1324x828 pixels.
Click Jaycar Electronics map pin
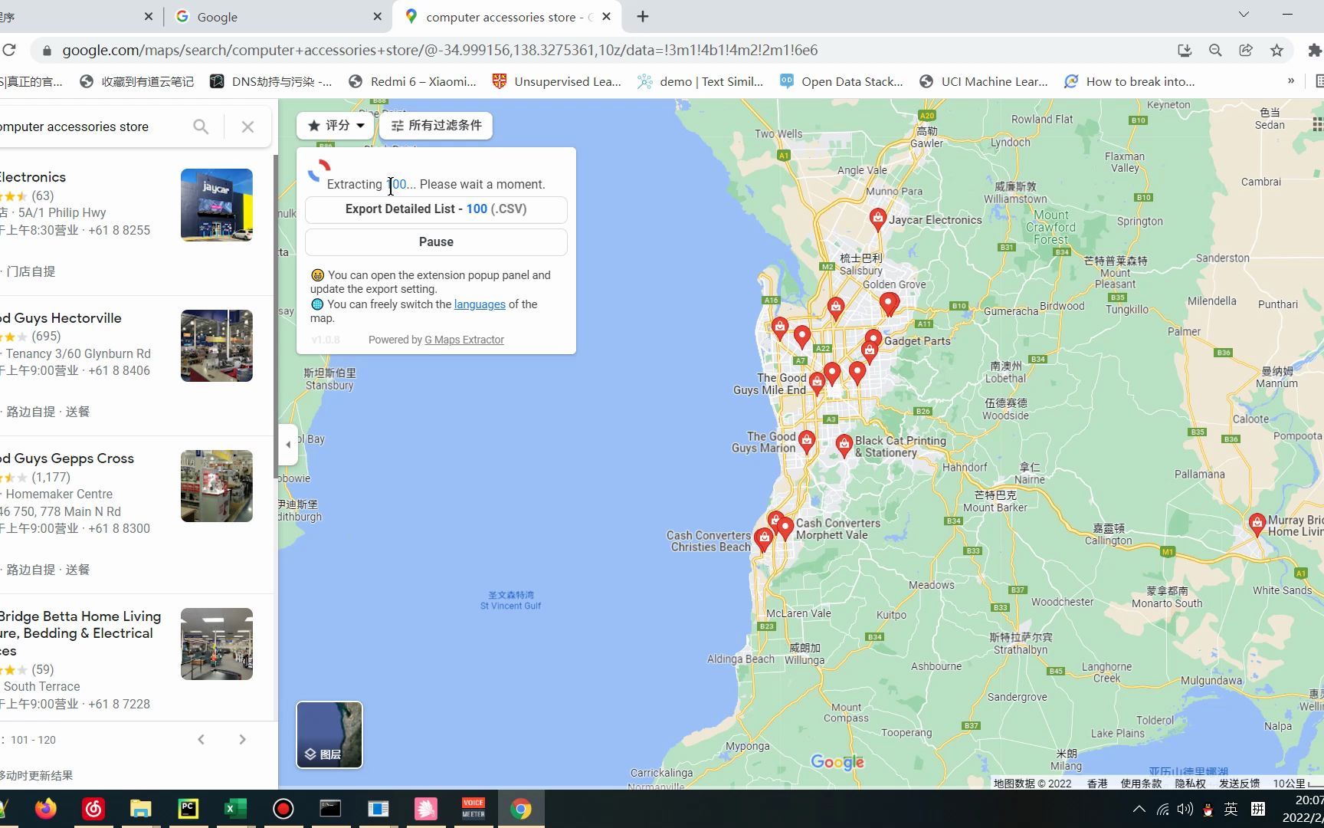click(x=878, y=219)
